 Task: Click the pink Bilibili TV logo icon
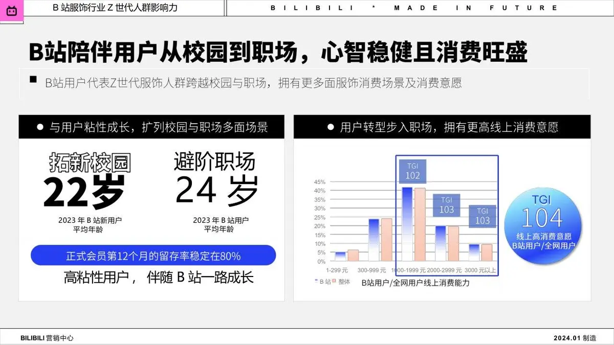tap(12, 10)
